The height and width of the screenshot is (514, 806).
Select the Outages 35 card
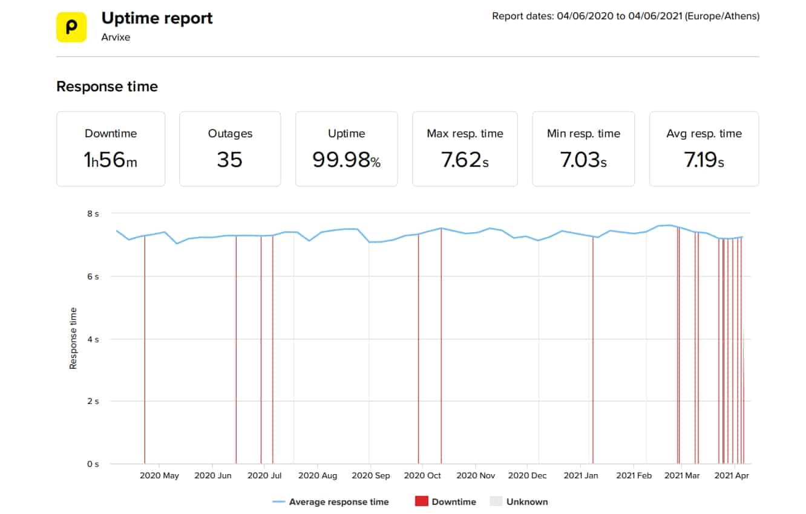point(230,149)
